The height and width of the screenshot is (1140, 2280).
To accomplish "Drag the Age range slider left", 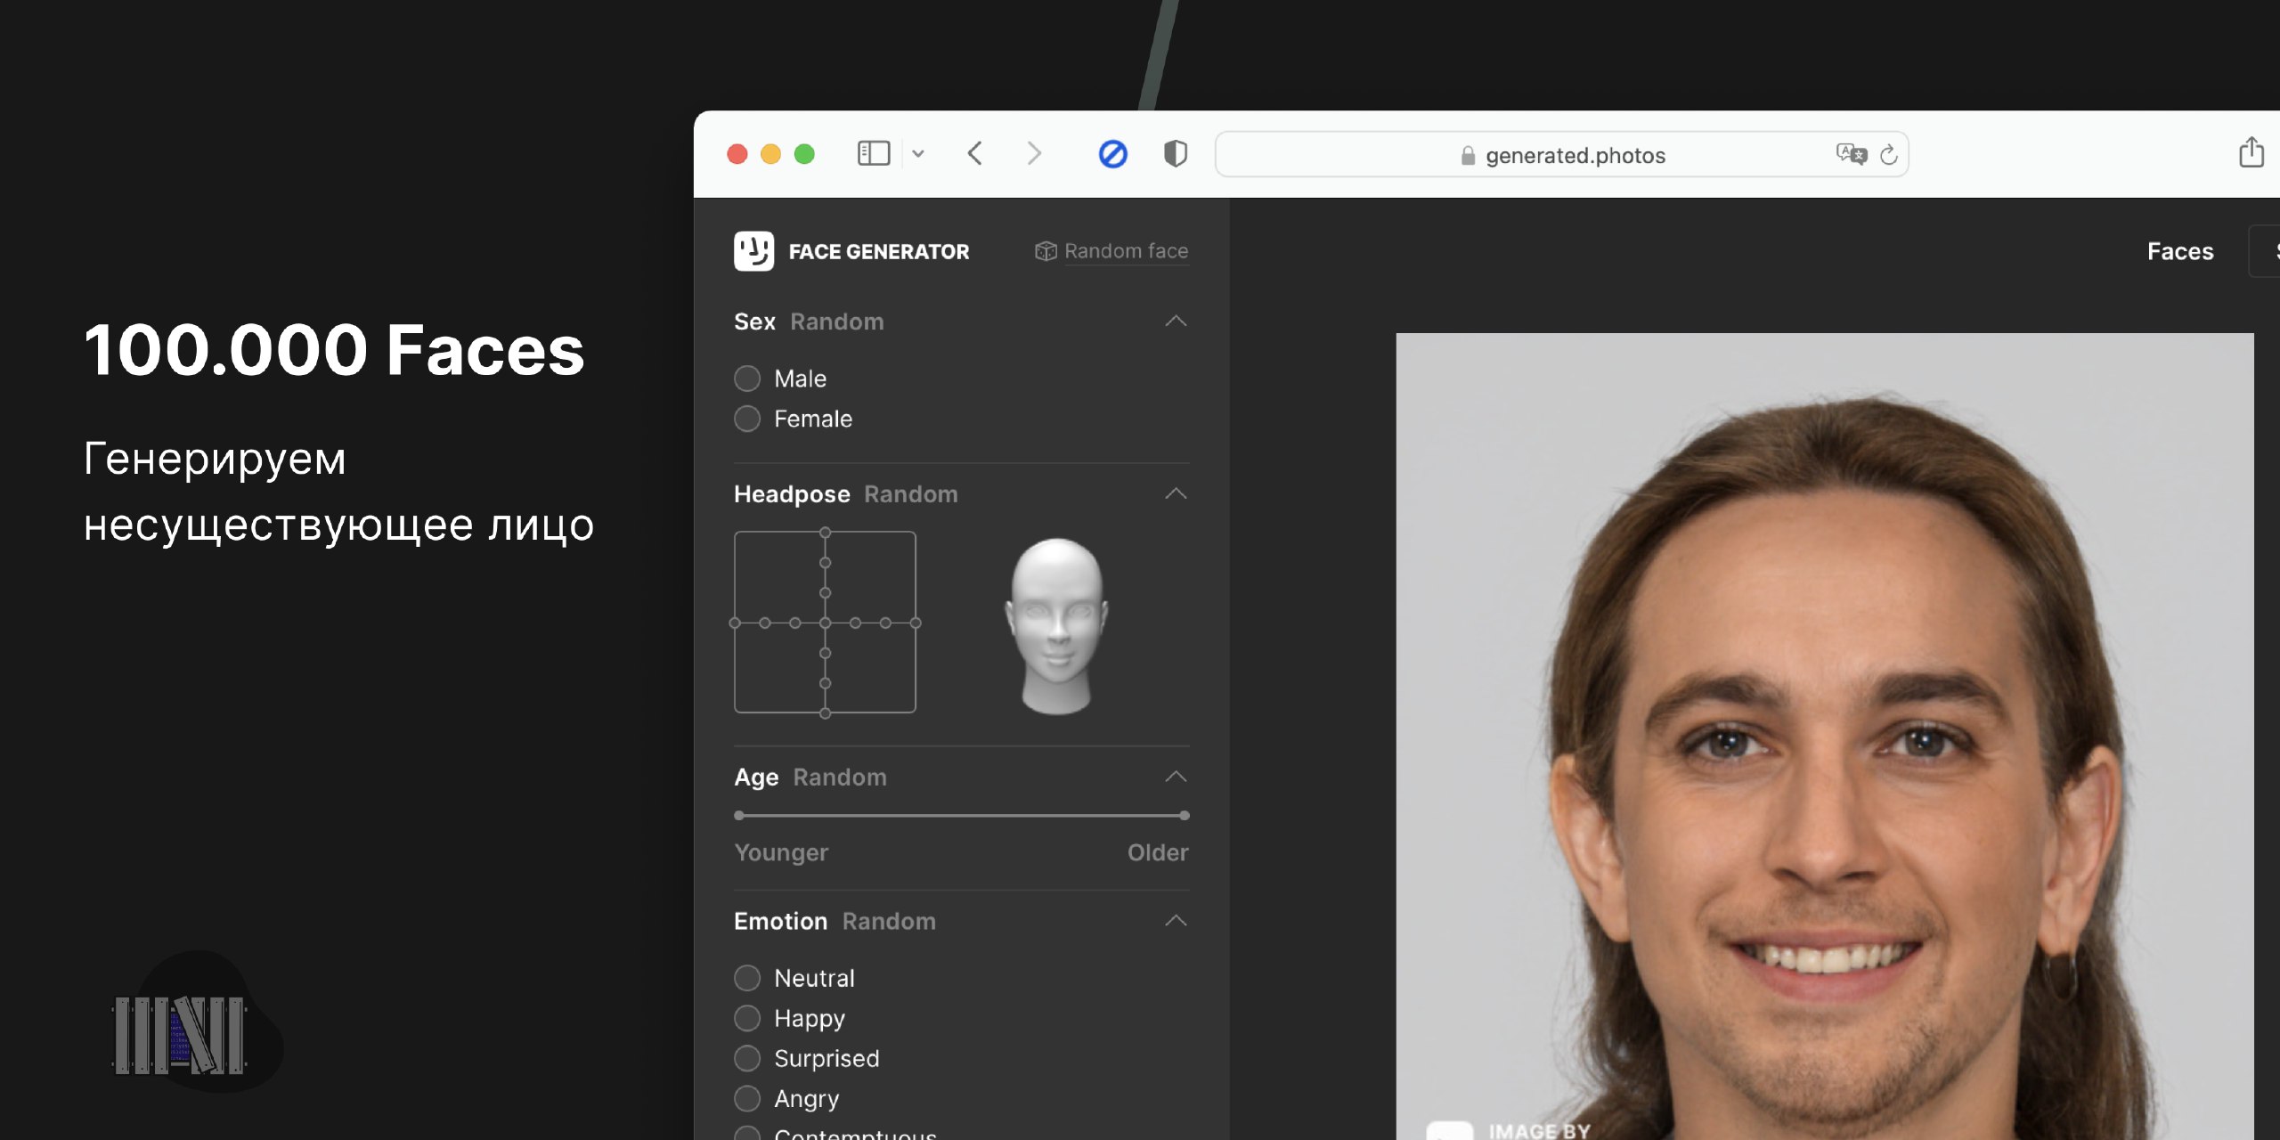I will (x=738, y=814).
